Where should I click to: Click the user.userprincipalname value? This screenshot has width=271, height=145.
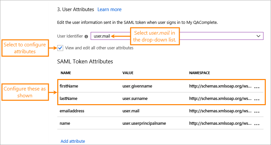pyautogui.click(x=144, y=123)
